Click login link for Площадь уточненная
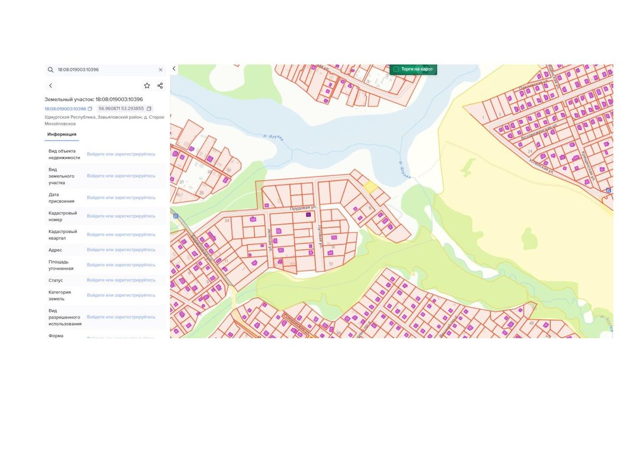Screen dimensions: 637x450 point(121,265)
